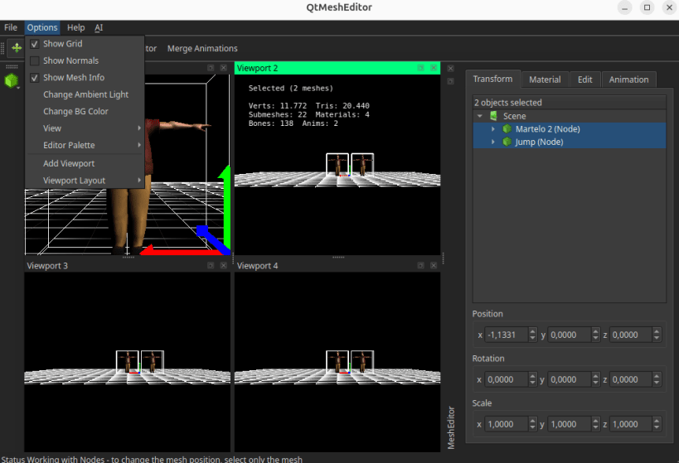Float Viewport 2 using its undock icon

click(x=421, y=68)
